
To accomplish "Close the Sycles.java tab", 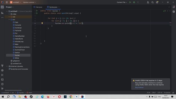I will [x=59, y=7].
